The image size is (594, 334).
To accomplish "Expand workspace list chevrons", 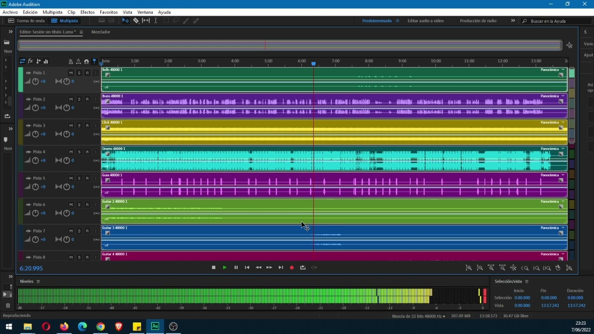I will tap(513, 21).
